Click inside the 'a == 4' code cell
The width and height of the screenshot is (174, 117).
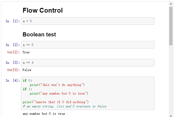point(88,63)
